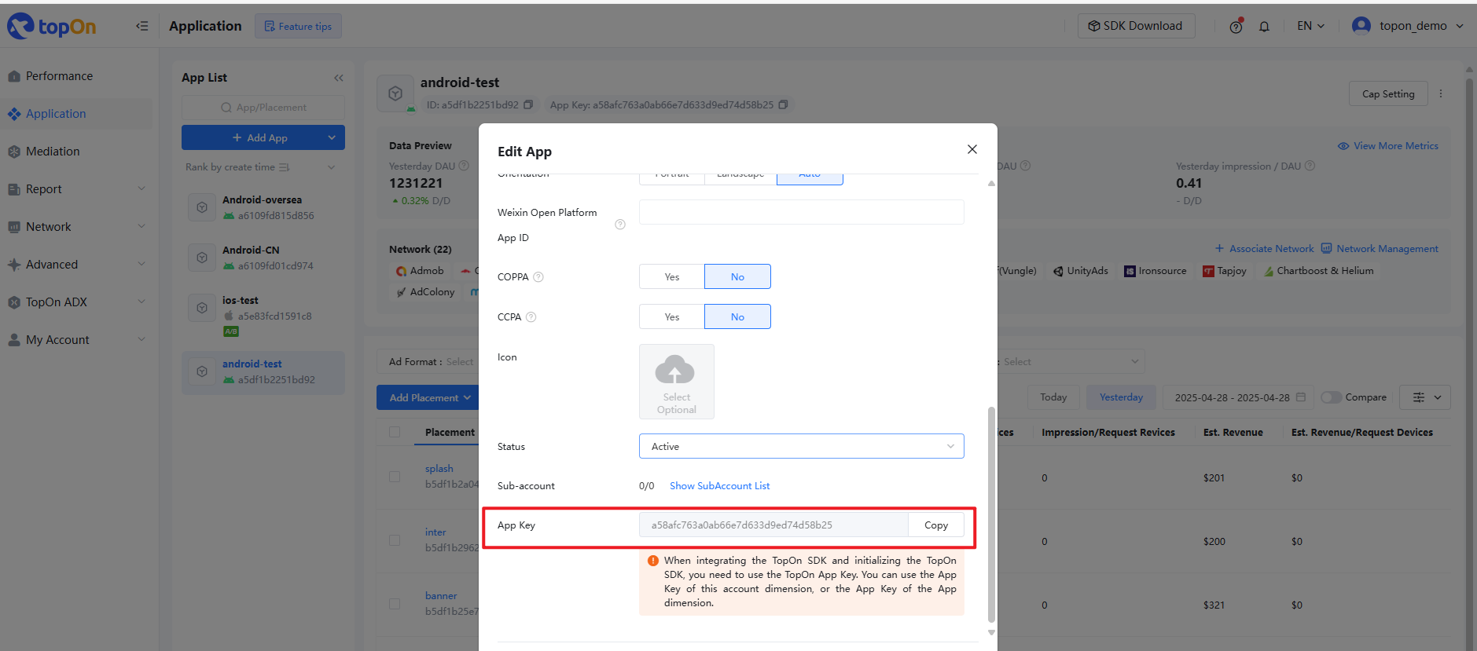Copy the app ID next to android-test
The width and height of the screenshot is (1477, 651).
(528, 104)
